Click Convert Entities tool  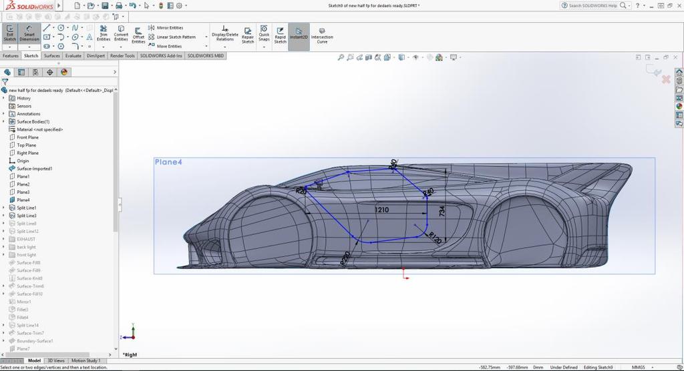(121, 33)
